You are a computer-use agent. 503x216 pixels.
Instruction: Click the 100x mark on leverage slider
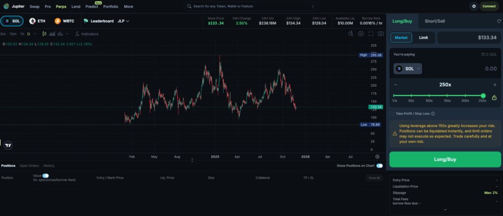point(429,96)
